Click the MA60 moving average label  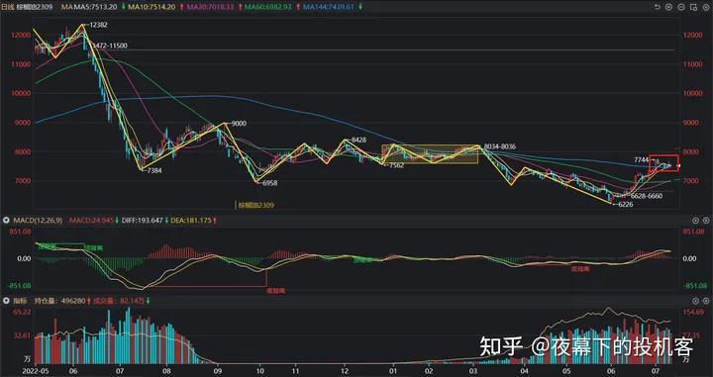point(267,7)
